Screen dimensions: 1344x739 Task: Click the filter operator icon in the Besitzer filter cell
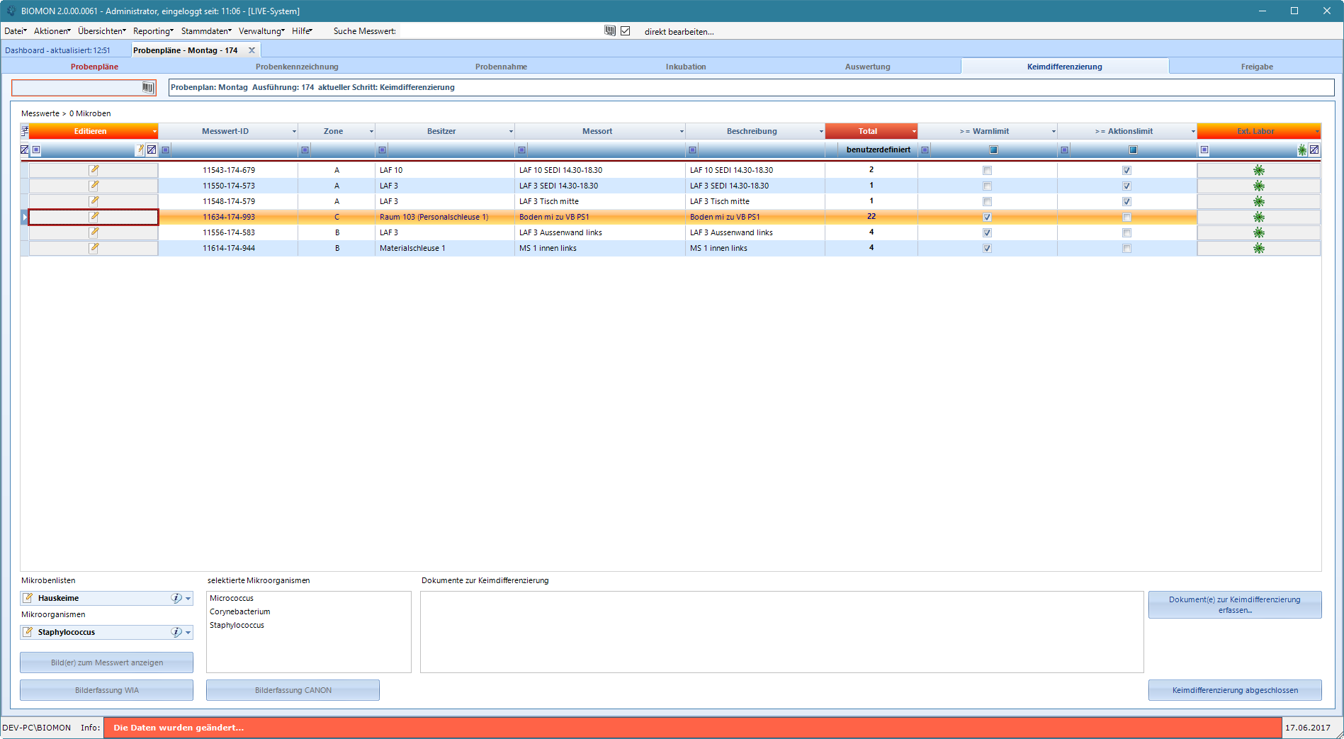pos(383,150)
